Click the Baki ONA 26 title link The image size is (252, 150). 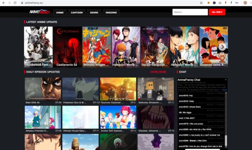pos(33,102)
